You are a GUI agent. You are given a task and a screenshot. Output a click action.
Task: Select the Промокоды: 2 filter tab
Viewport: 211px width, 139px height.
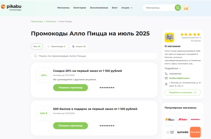point(56,47)
